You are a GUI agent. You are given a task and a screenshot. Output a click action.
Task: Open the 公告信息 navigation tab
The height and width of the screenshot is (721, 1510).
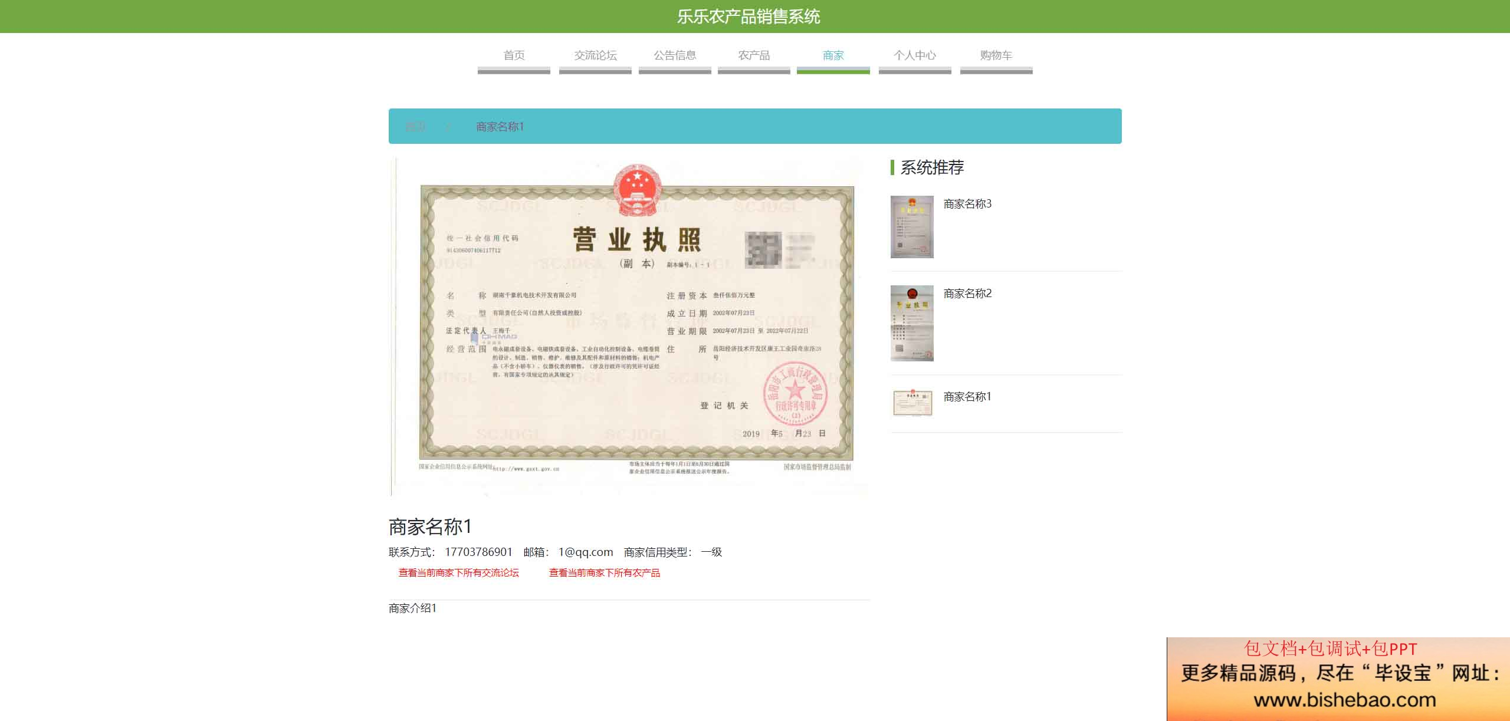tap(675, 56)
